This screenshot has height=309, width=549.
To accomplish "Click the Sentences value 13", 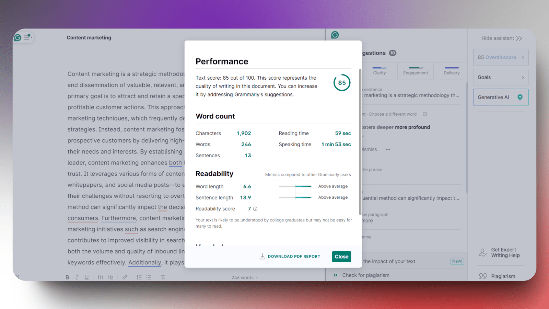I will [x=248, y=156].
